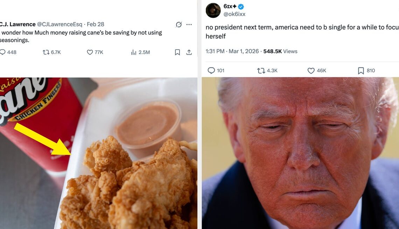Viewport: 399px width, 229px height.
Task: Click the share icon on C.J. Lawrence's tweet
Action: 189,52
